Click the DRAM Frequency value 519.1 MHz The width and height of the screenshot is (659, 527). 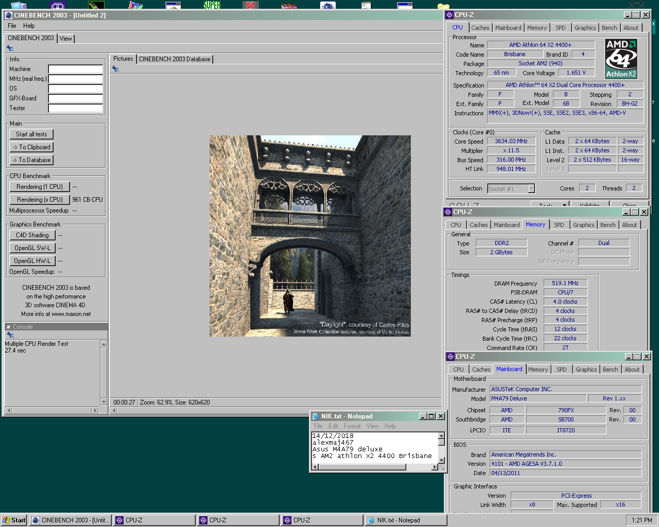(565, 283)
